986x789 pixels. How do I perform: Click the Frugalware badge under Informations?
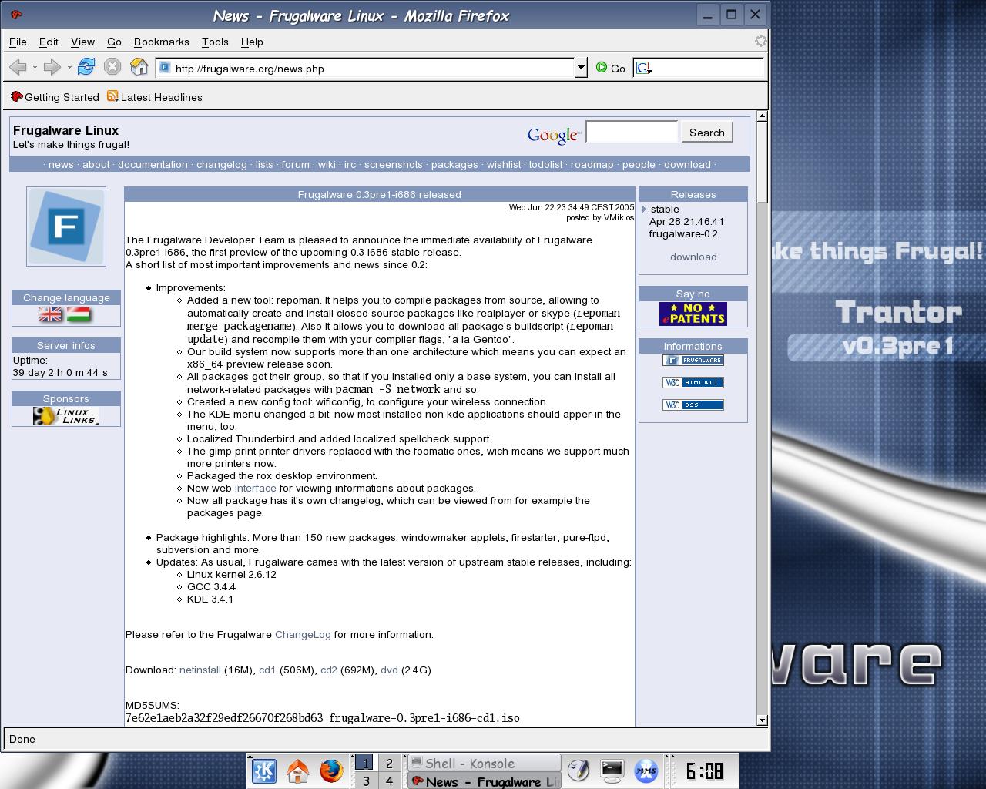693,360
